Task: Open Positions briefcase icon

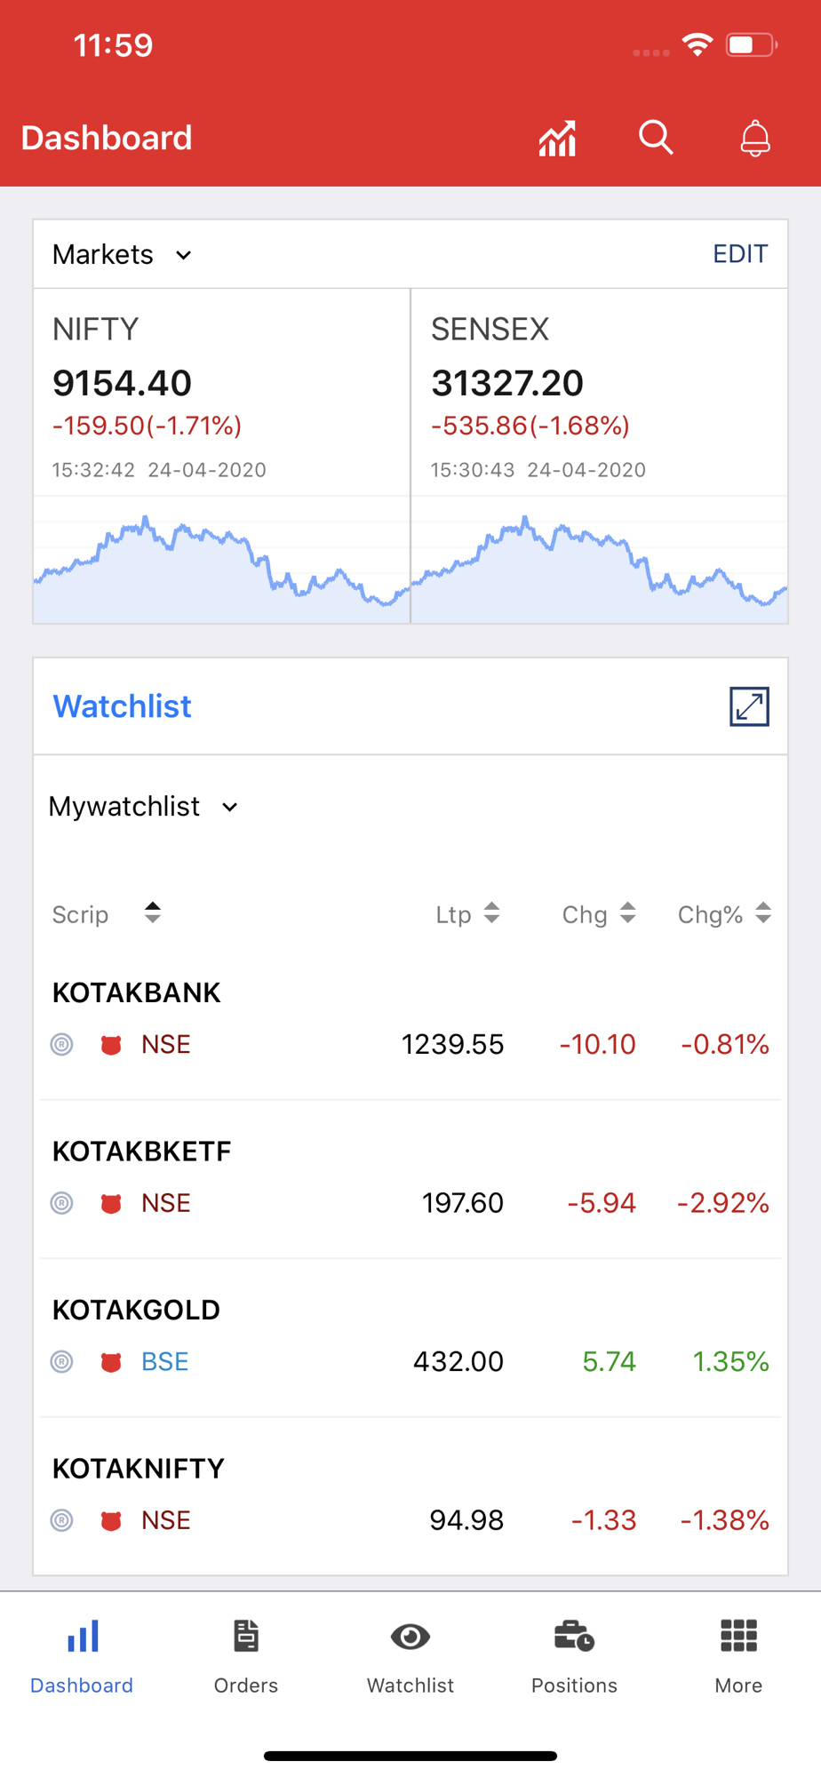Action: coord(574,1636)
